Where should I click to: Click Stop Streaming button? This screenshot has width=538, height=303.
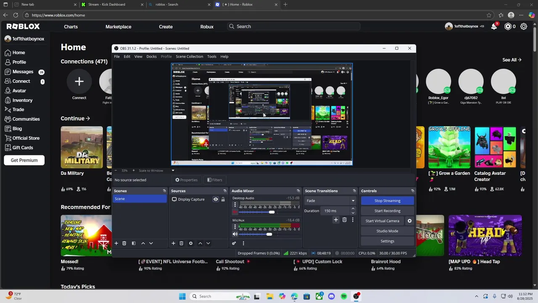coord(387,201)
